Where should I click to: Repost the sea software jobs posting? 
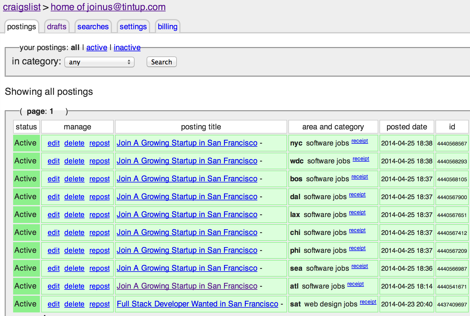99,268
